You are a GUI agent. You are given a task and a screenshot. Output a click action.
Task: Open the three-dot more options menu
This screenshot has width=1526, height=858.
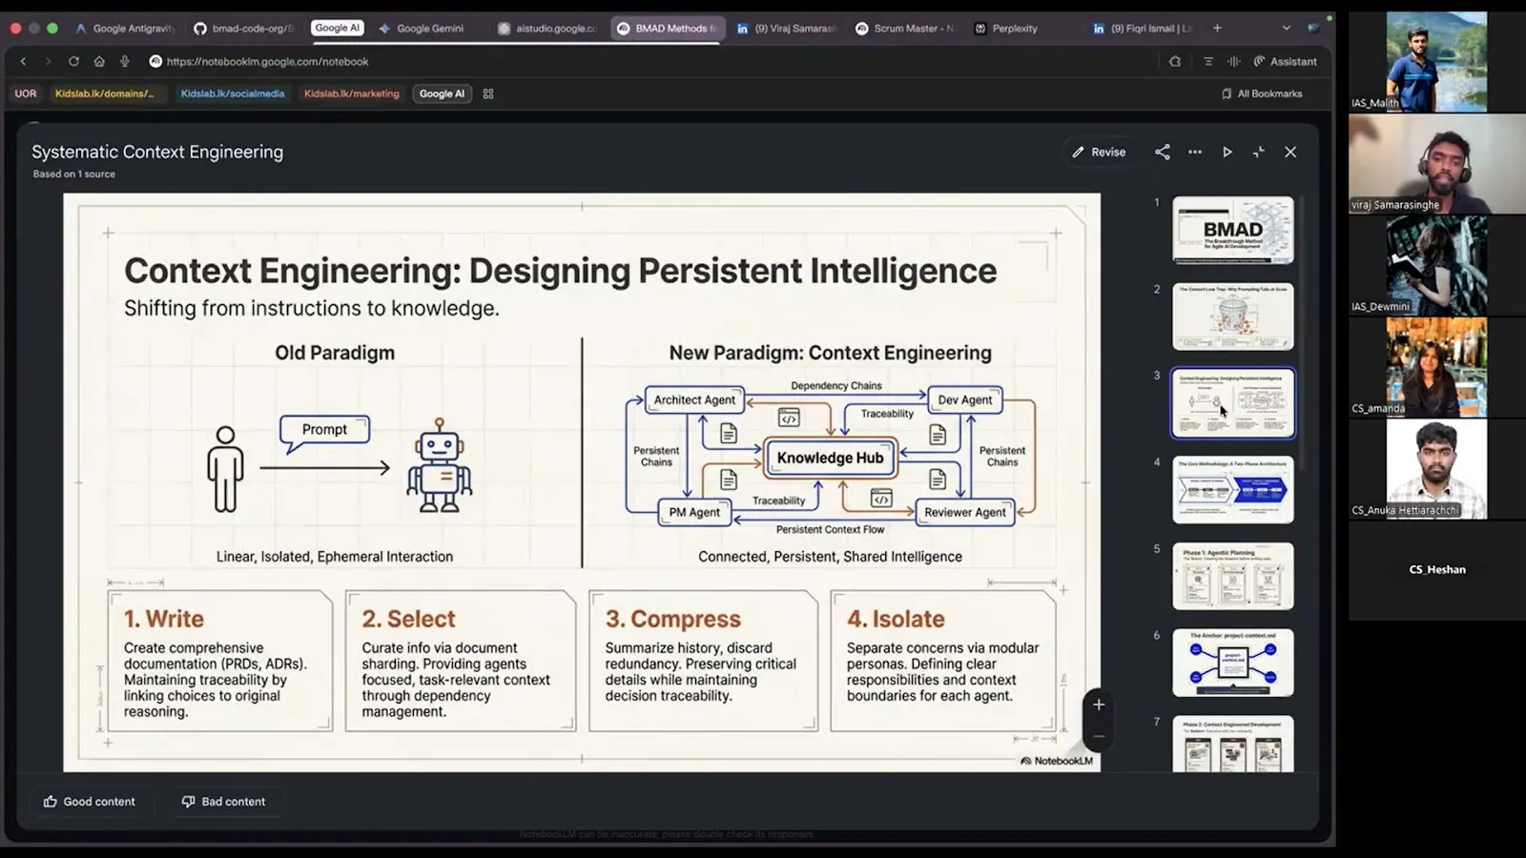coord(1195,152)
